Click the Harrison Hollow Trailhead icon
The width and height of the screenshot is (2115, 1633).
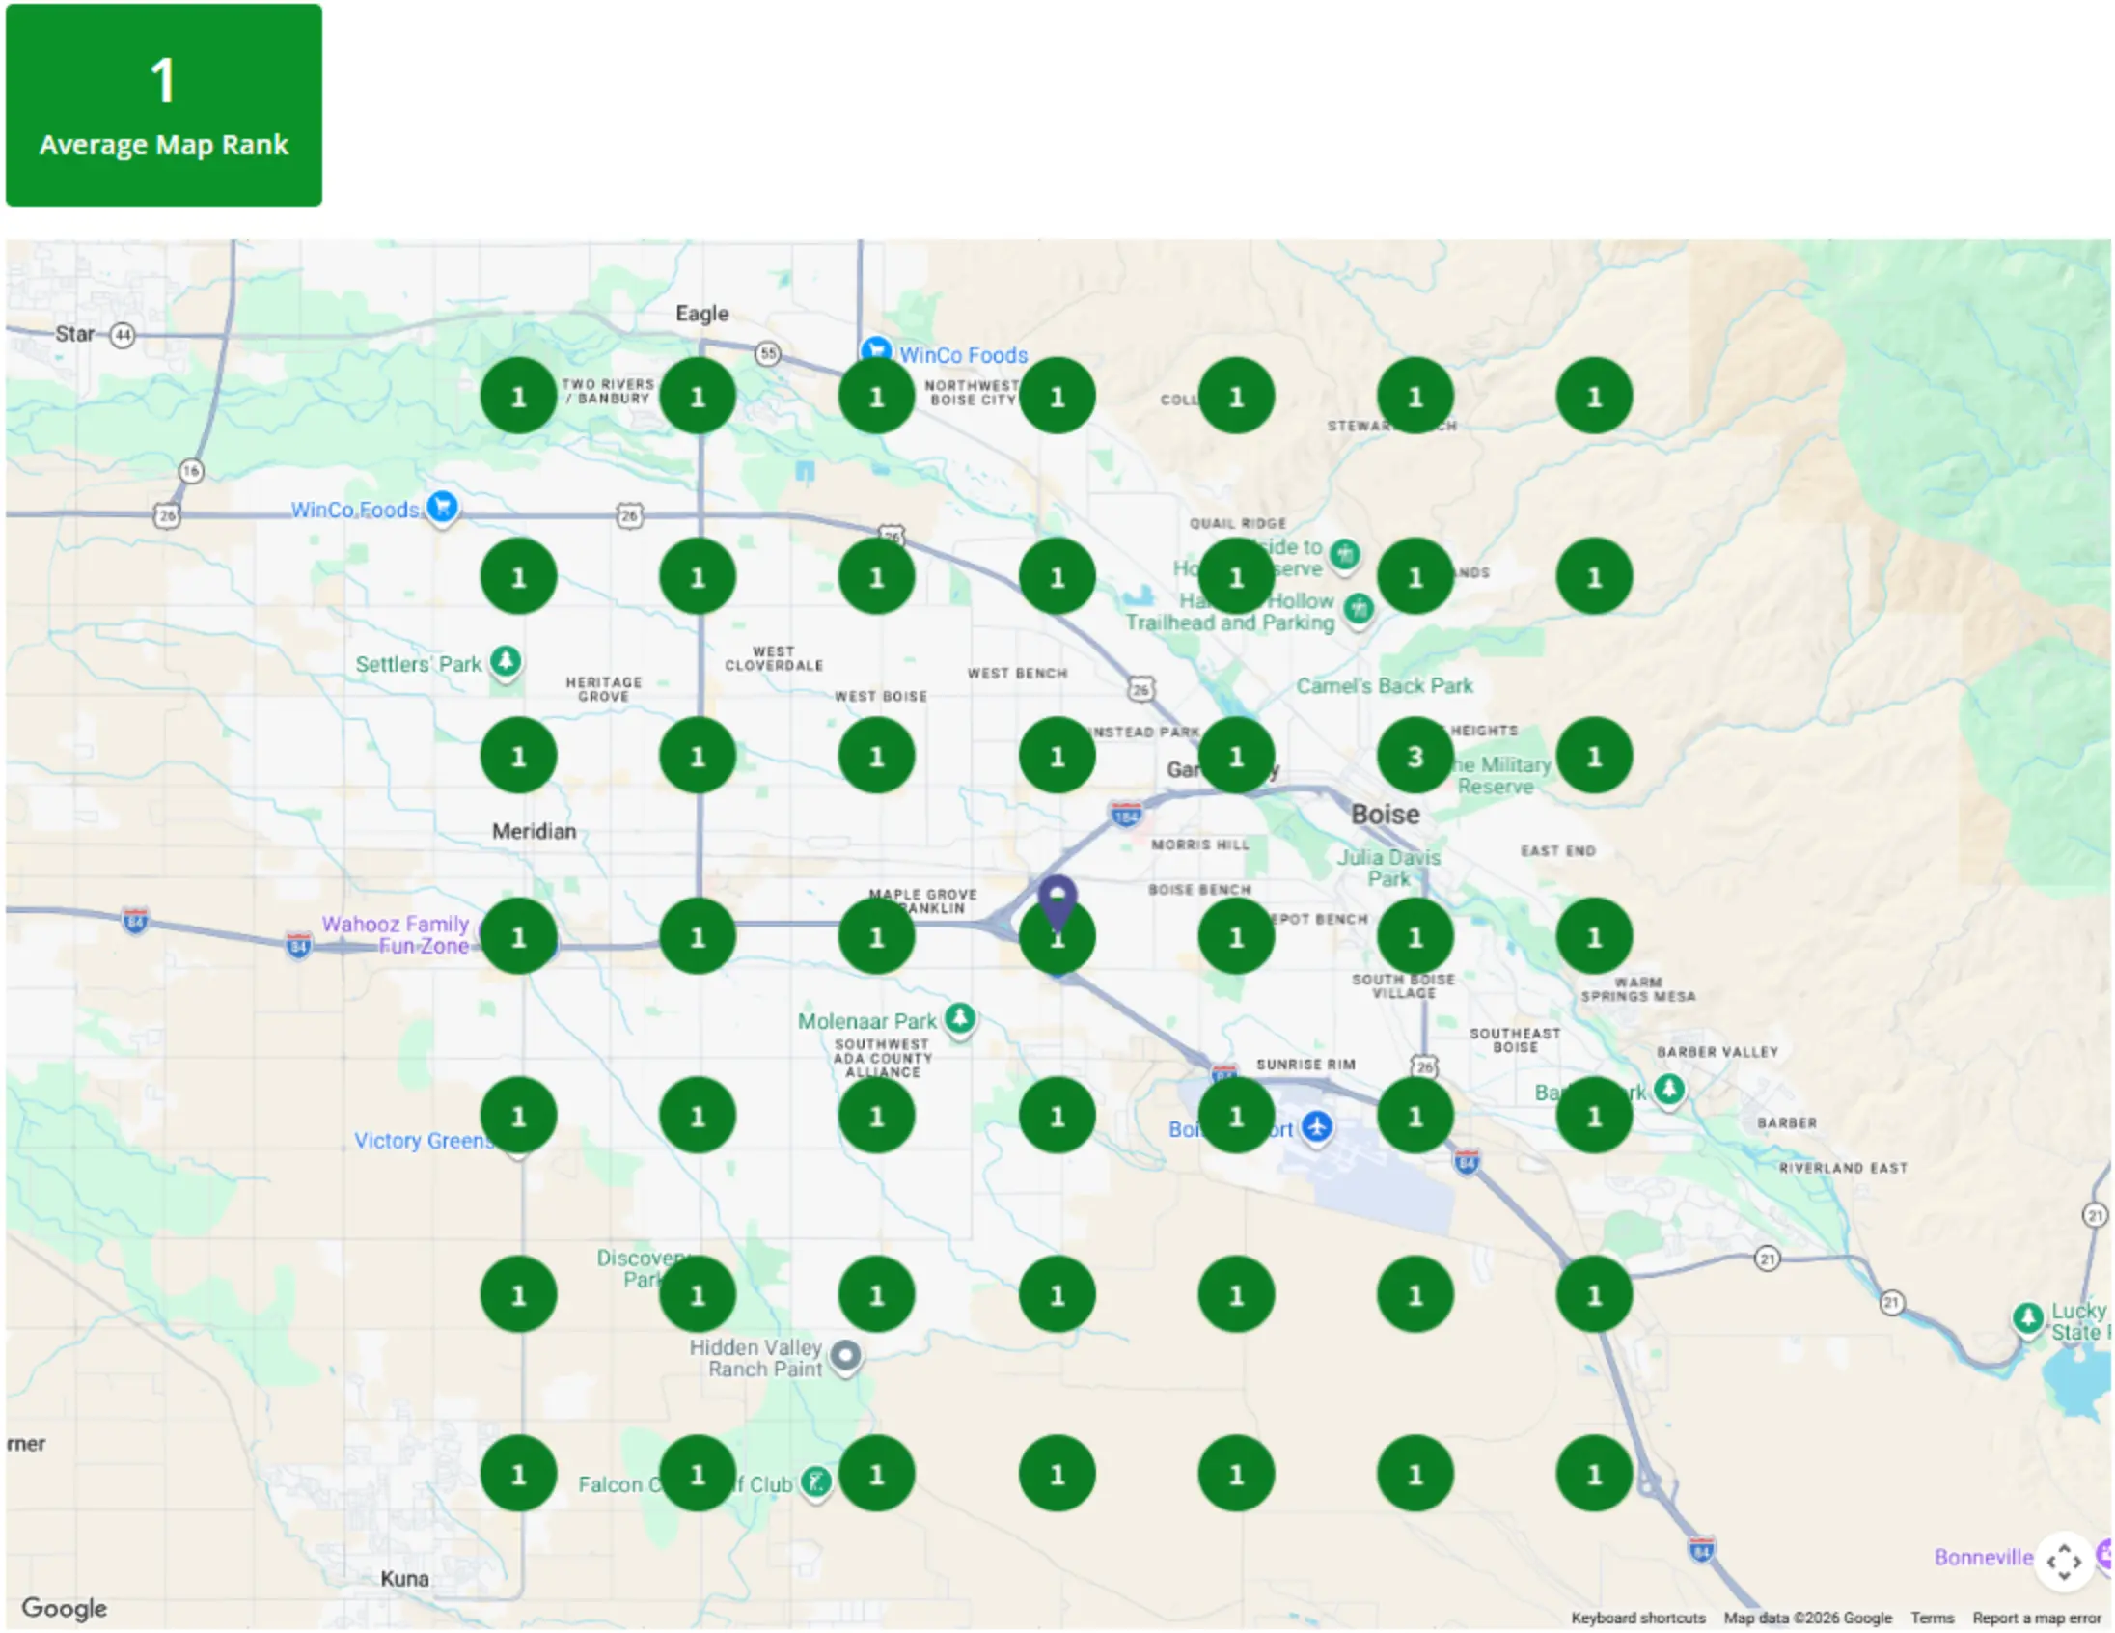pos(1359,608)
